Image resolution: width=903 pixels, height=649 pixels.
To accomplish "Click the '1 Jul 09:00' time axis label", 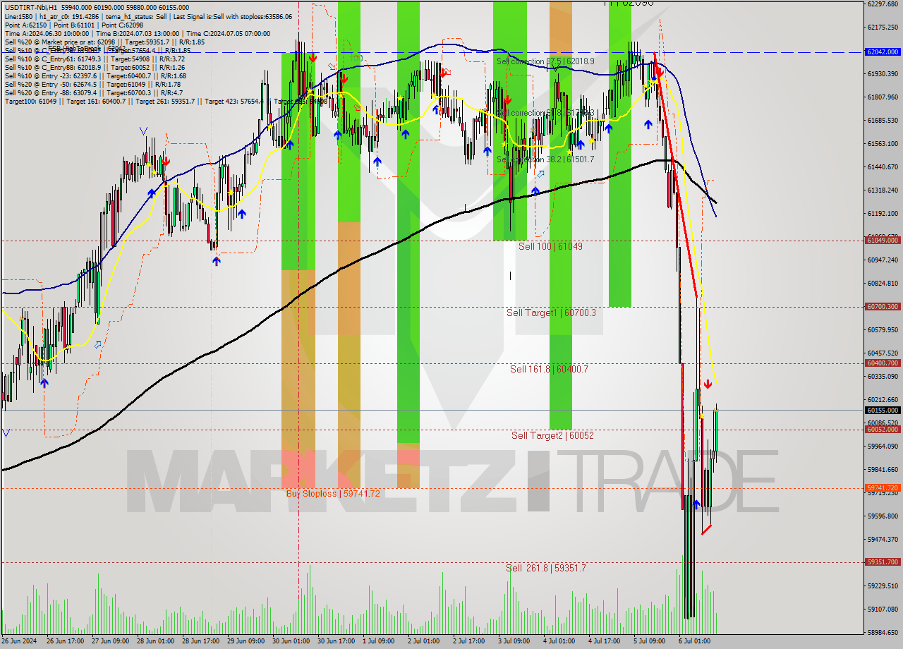I will [x=379, y=641].
